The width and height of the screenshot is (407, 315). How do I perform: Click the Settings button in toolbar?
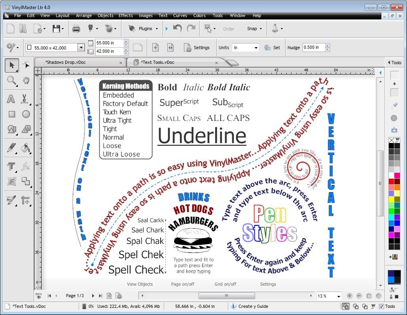pyautogui.click(x=197, y=48)
